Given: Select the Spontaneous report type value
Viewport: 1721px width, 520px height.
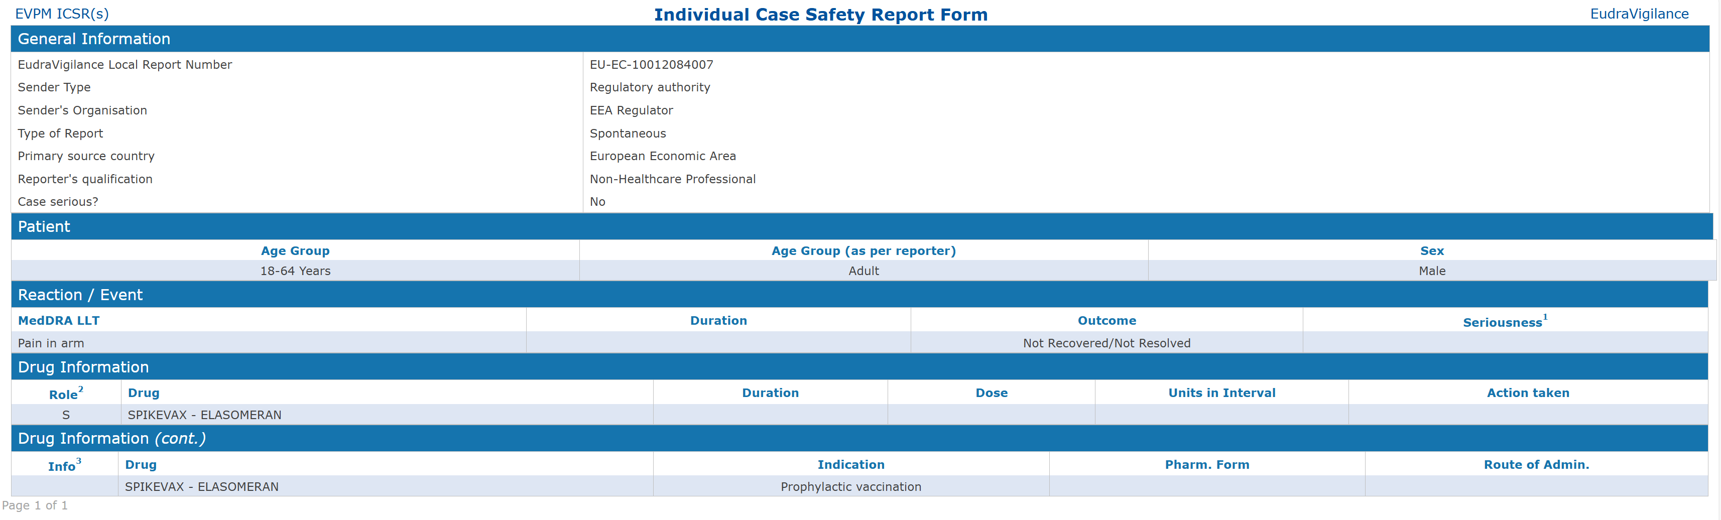Looking at the screenshot, I should tap(628, 134).
